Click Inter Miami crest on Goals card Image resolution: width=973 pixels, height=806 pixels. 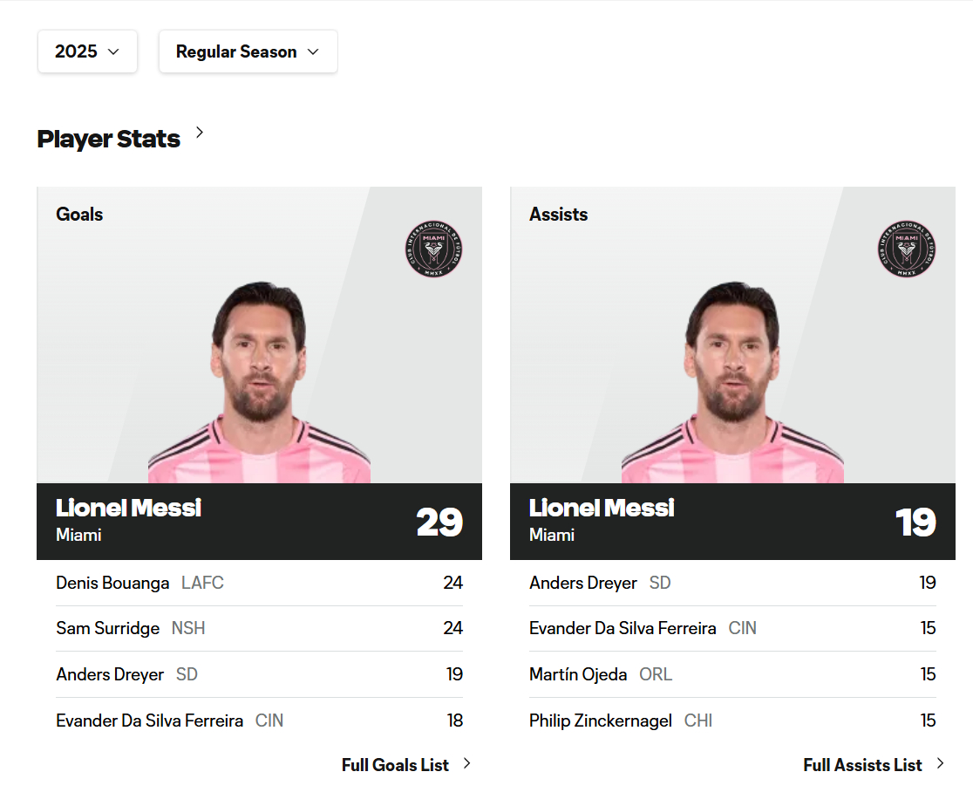433,249
